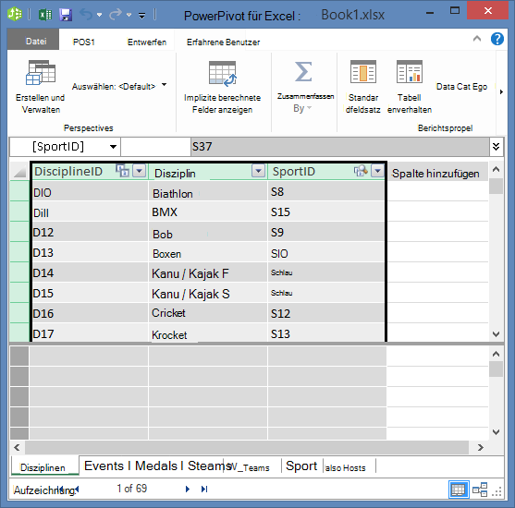Open the Undo history dropdown arrow

100,15
